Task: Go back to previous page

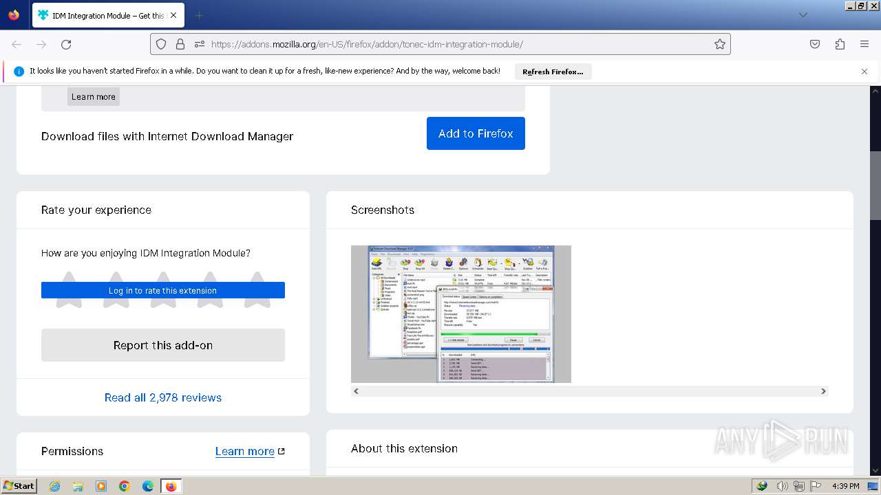Action: click(17, 44)
